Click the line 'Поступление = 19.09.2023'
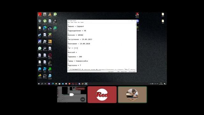 [x=80, y=39]
